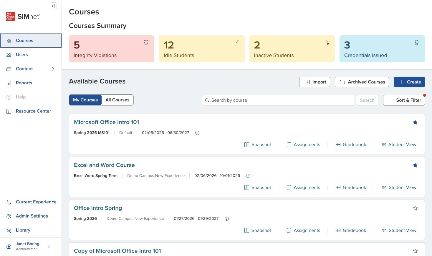Open Student View for Excel and Word Course
This screenshot has height=256, width=432.
coord(399,188)
